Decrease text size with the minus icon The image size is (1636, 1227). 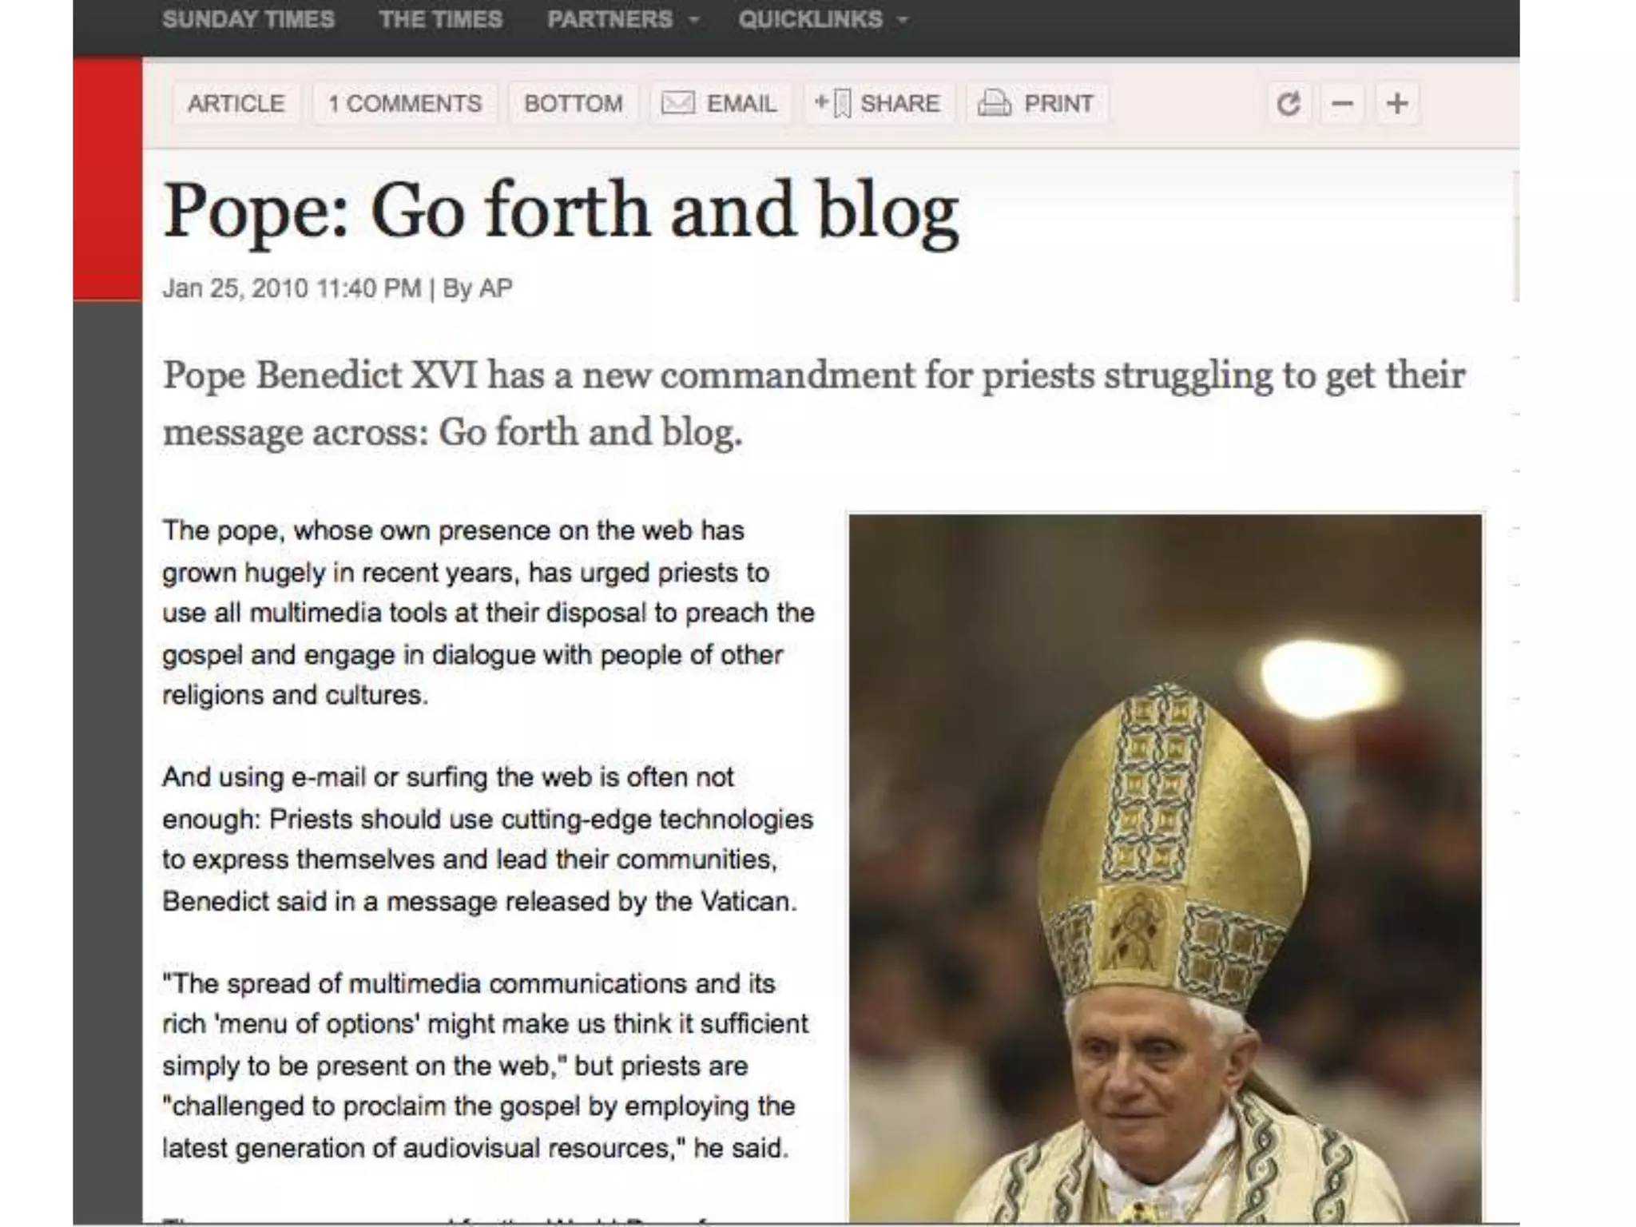coord(1342,104)
